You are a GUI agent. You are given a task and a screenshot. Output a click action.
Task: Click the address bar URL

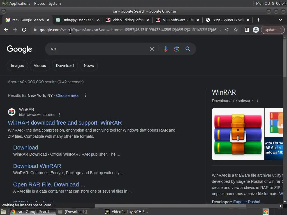[x=130, y=30]
